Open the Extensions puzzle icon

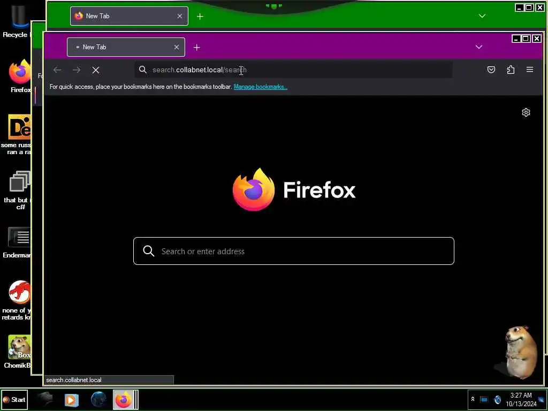[x=511, y=70]
